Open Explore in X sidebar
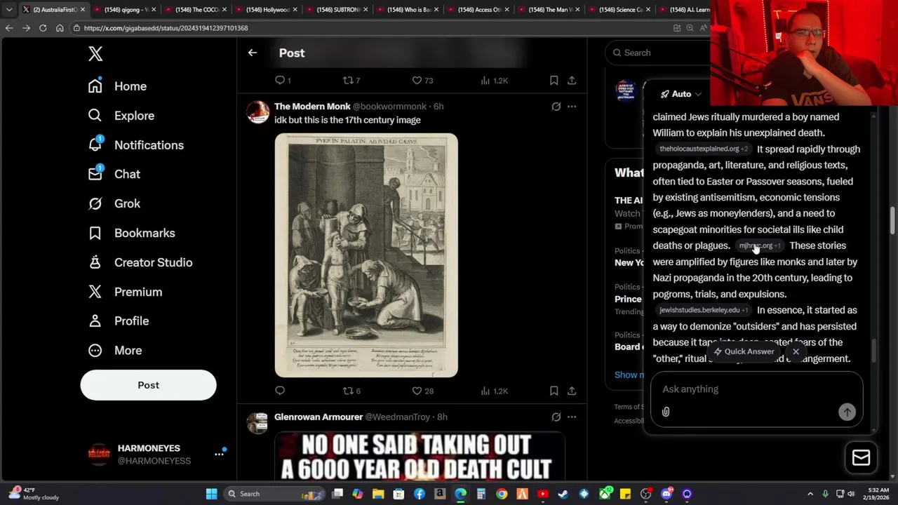The image size is (898, 505). (x=121, y=116)
